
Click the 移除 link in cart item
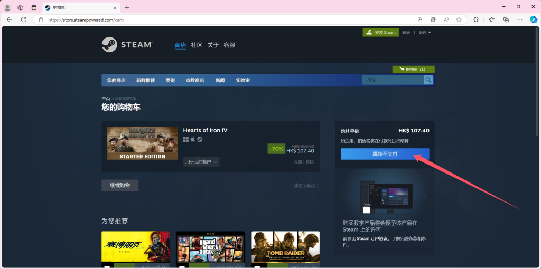[x=310, y=162]
